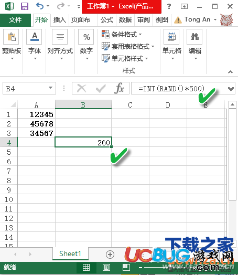
Task: Switch to Normal view in the status bar
Action: 86,267
